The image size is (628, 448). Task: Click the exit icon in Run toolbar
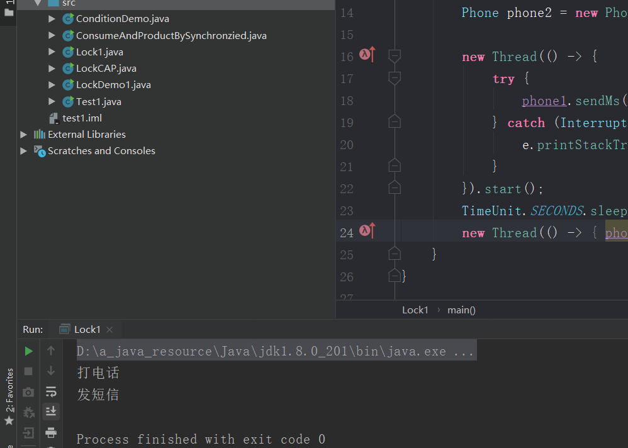[x=28, y=432]
